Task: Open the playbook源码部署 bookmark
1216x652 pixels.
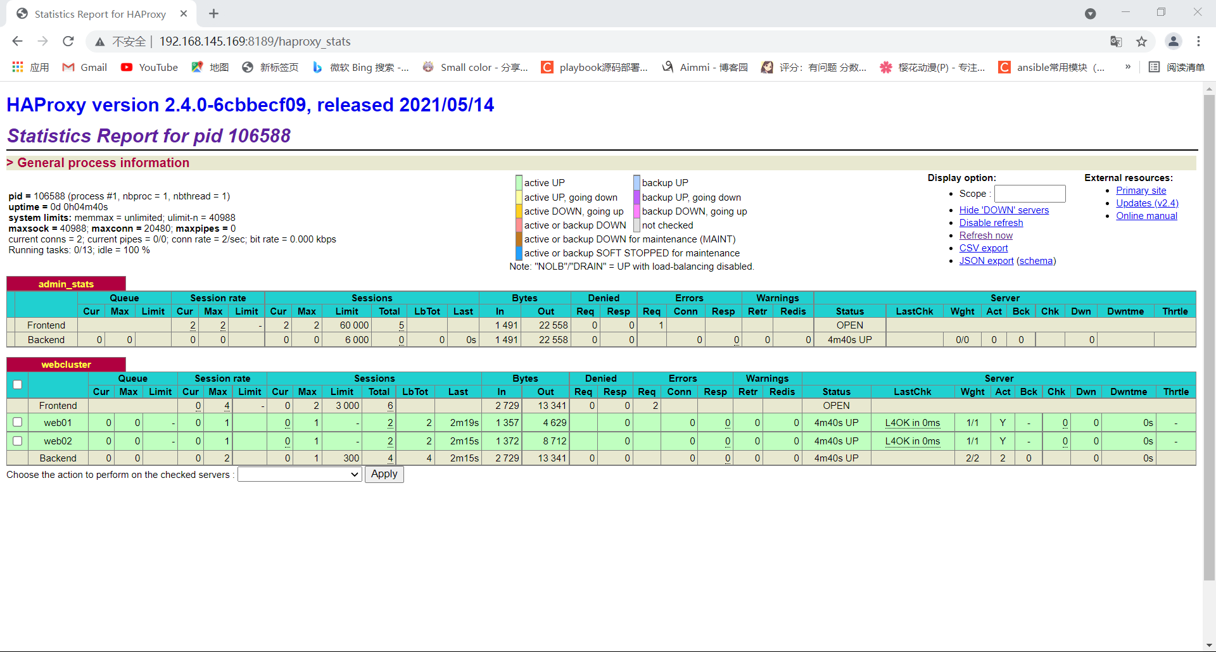Action: (x=595, y=67)
